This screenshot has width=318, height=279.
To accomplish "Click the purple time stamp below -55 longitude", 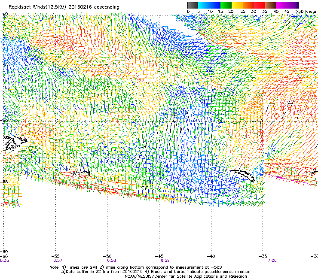I will pyautogui.click(x=58, y=261).
